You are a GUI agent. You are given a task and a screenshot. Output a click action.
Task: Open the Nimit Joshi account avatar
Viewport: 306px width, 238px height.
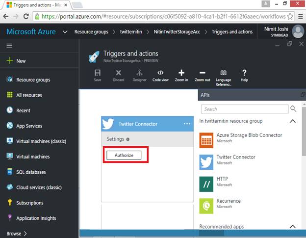298,31
